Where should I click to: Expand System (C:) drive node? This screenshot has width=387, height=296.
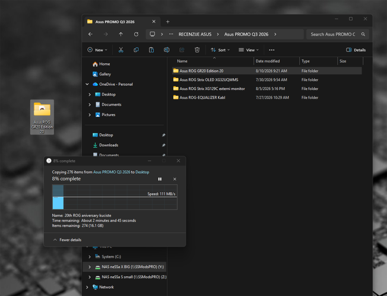(90, 257)
